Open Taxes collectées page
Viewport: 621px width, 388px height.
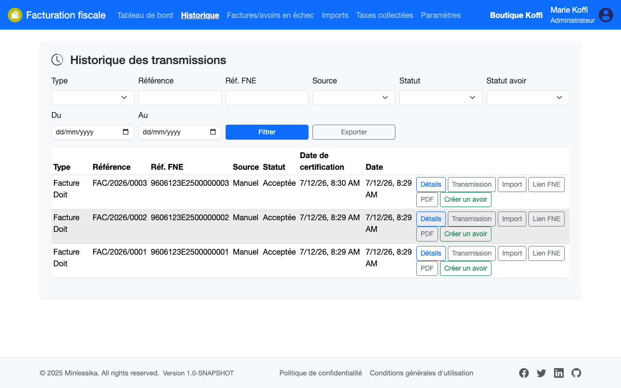[x=385, y=15]
